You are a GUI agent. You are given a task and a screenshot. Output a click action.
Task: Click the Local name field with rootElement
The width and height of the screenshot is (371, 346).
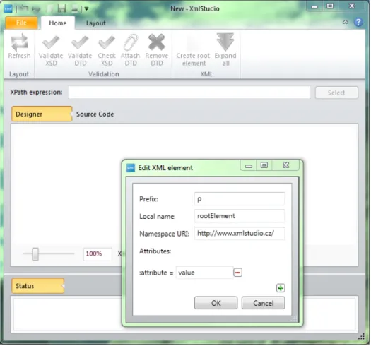tap(240, 216)
